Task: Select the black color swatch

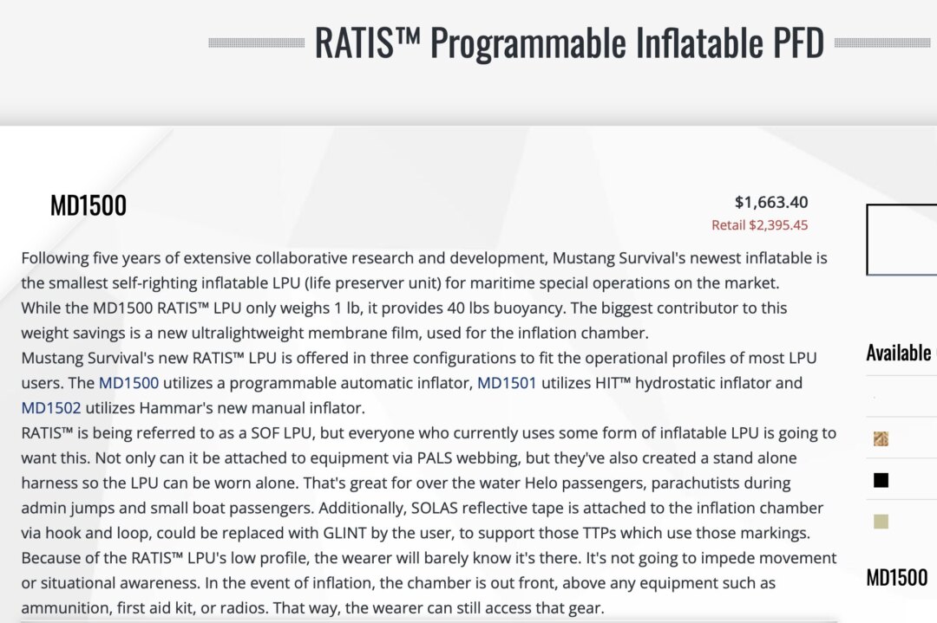Action: [881, 480]
